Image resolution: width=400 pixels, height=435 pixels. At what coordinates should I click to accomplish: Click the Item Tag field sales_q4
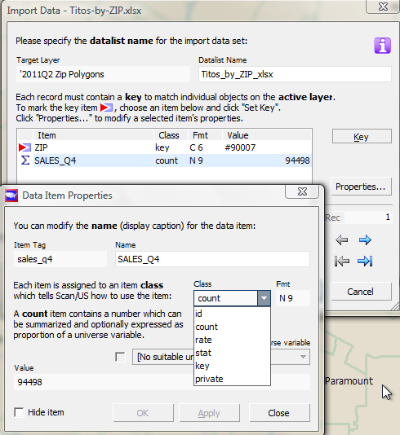pyautogui.click(x=60, y=259)
